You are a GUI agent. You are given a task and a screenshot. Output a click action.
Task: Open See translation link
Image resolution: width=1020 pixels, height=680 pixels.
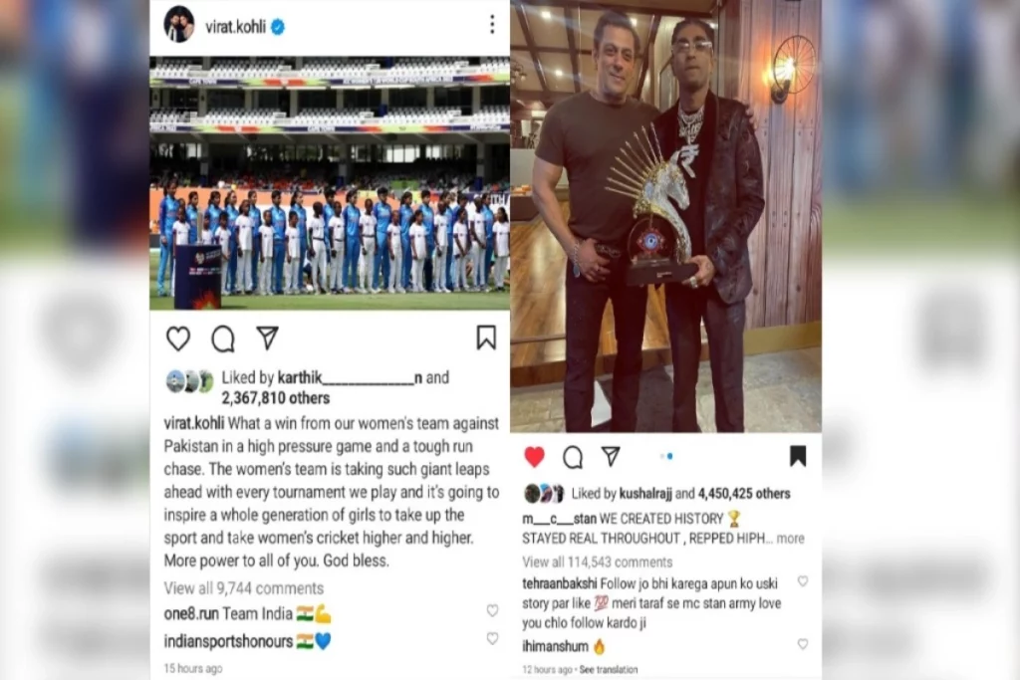(x=609, y=670)
